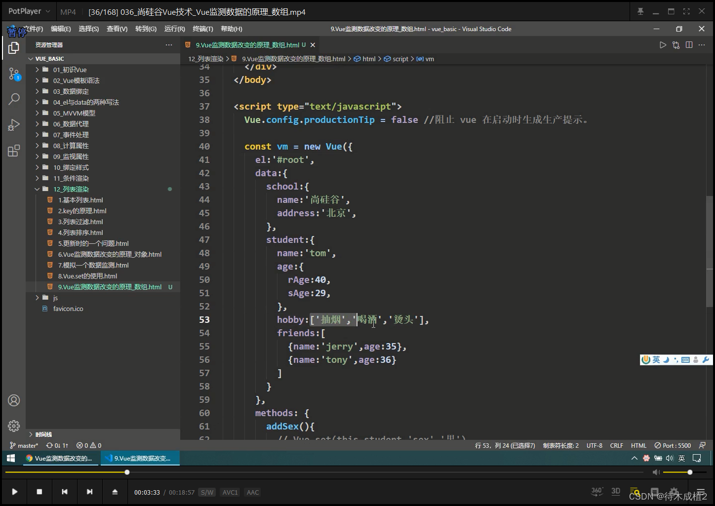Image resolution: width=715 pixels, height=506 pixels.
Task: Click the master* branch in status bar
Action: [x=24, y=445]
